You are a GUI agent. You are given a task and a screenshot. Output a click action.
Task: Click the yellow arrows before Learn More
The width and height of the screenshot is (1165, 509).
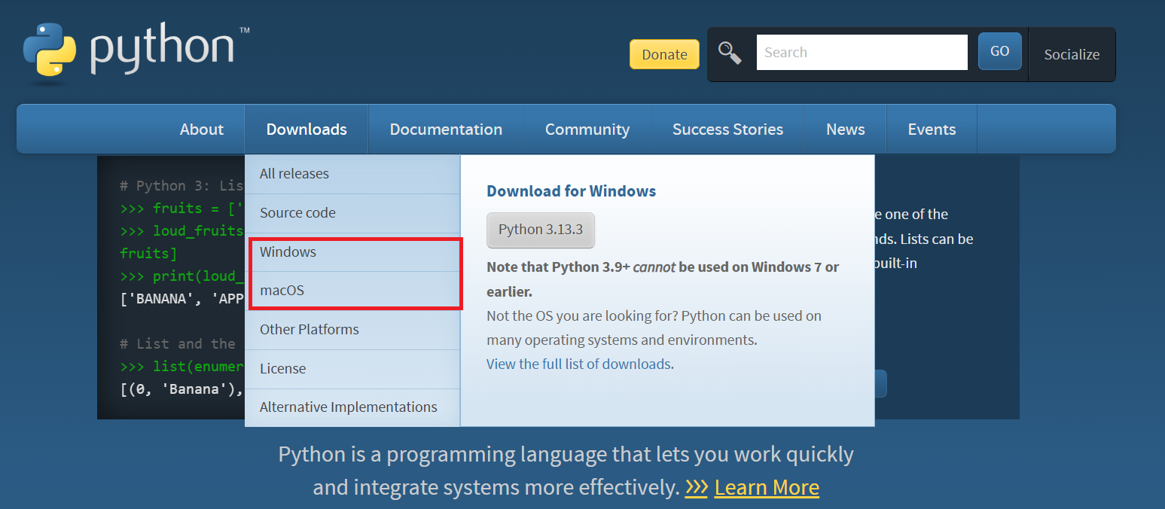pos(696,487)
